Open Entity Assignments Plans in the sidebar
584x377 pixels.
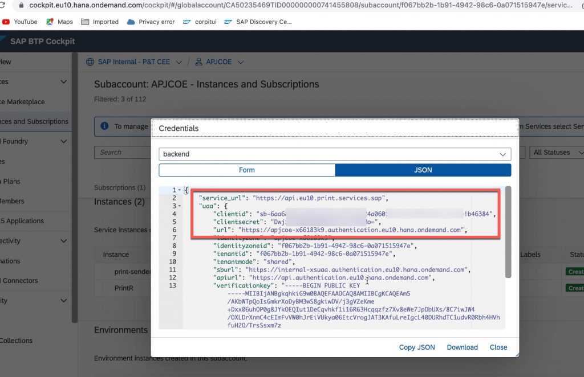point(10,182)
